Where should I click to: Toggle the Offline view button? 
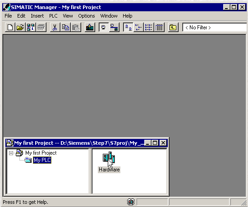tap(104, 28)
